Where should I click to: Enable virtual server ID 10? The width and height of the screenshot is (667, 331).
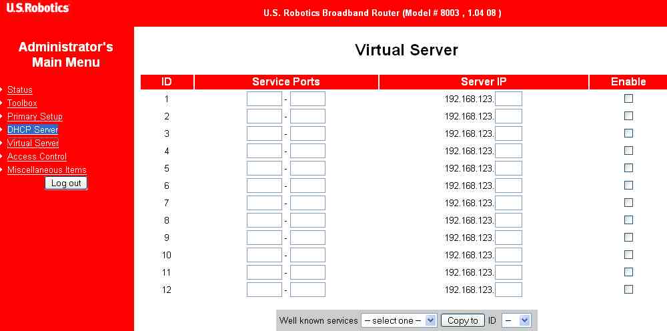coord(628,255)
